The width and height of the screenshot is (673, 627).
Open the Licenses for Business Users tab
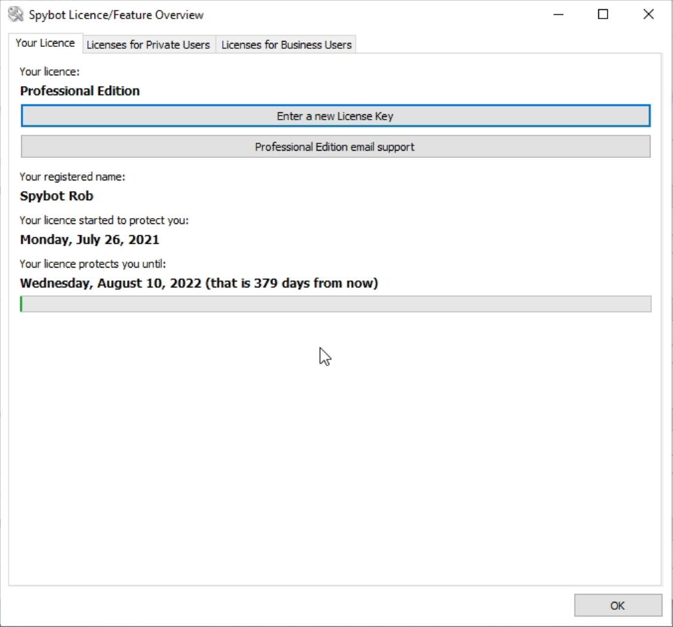(286, 45)
